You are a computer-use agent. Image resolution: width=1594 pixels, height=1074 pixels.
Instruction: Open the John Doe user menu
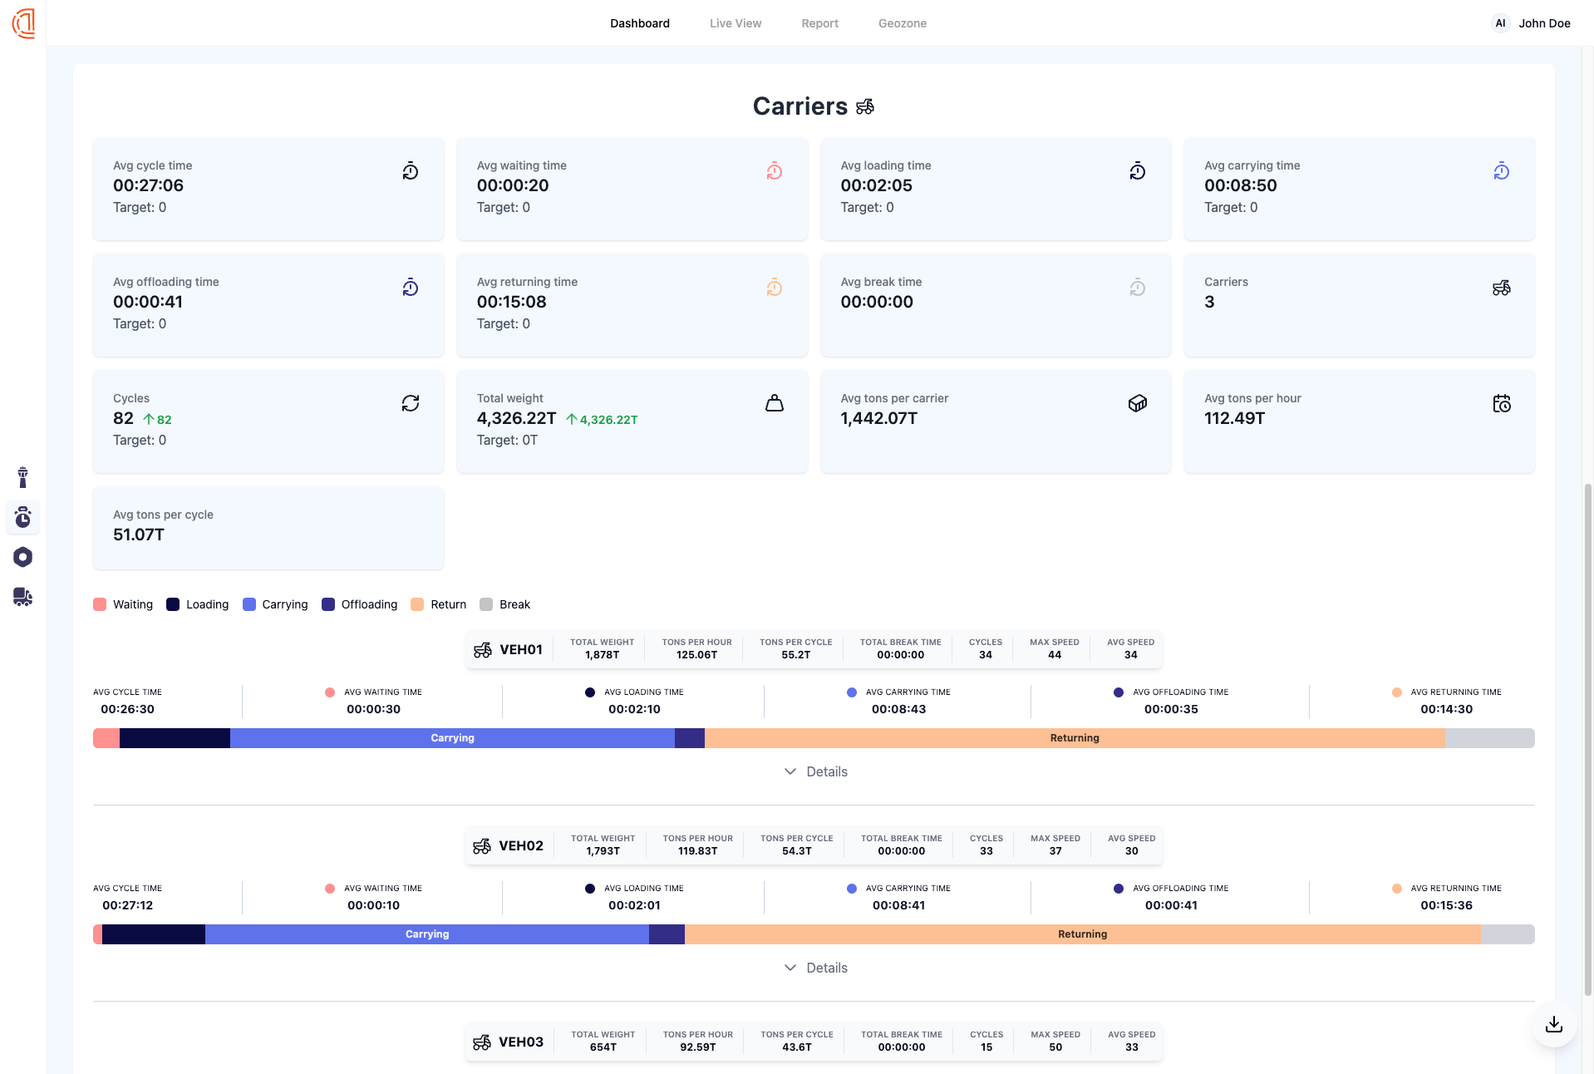click(1531, 23)
